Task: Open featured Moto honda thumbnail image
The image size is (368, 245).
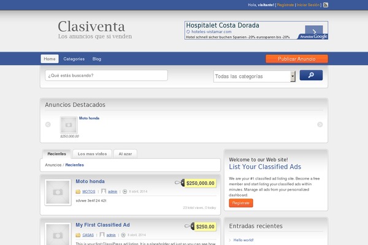Action: 69,125
